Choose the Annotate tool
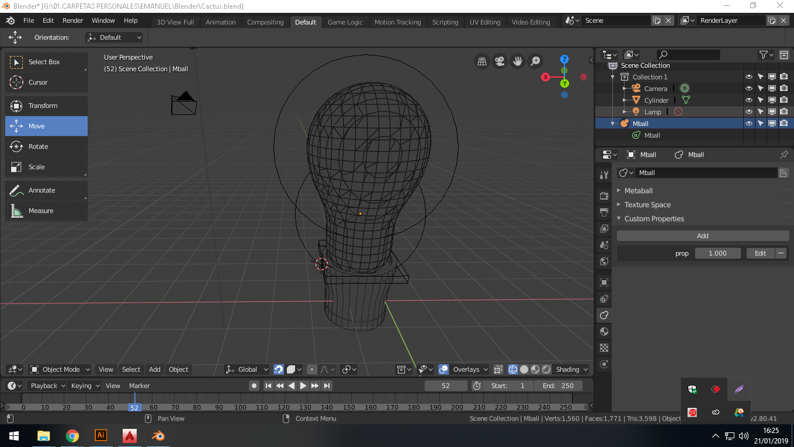Screen dimensions: 794x447 [46, 190]
